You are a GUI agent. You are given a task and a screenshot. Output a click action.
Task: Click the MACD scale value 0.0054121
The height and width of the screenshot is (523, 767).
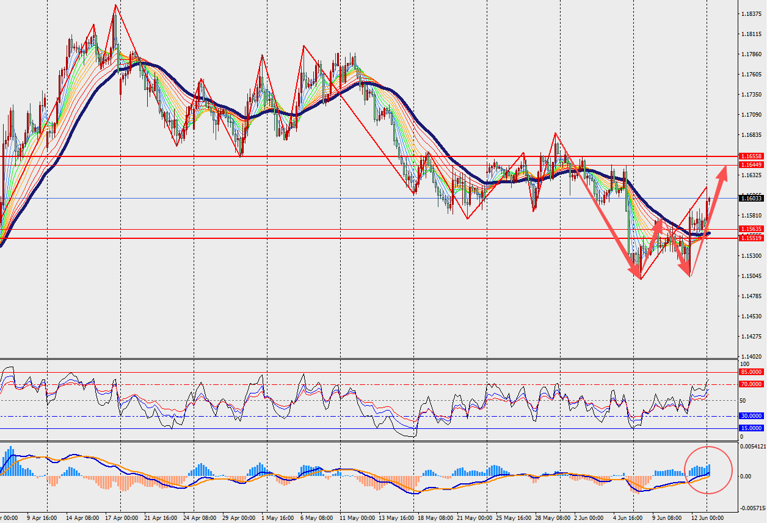752,447
